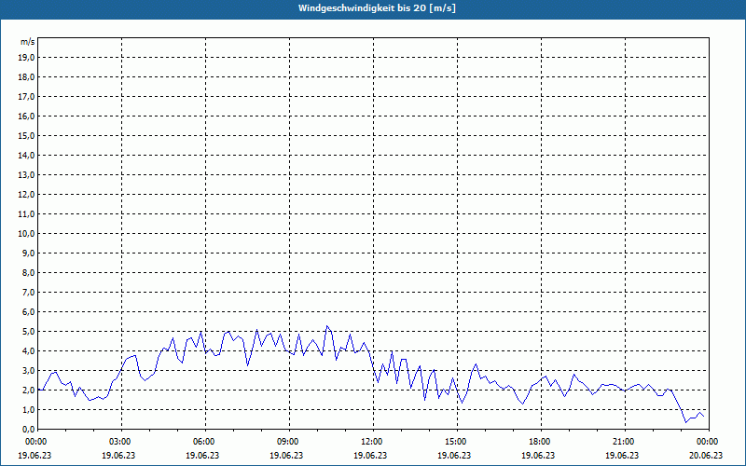Select the 18,0 y-axis label
The height and width of the screenshot is (466, 746).
click(x=27, y=77)
